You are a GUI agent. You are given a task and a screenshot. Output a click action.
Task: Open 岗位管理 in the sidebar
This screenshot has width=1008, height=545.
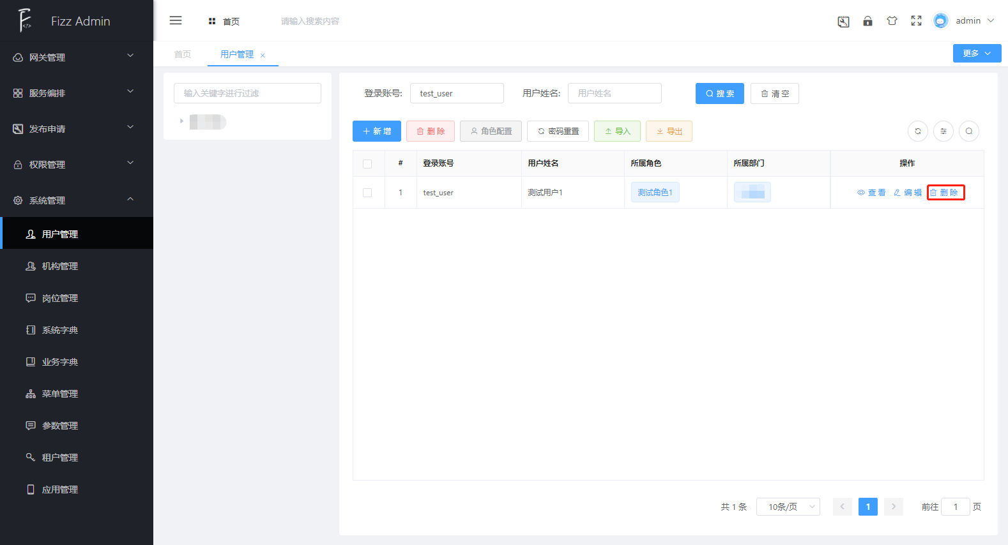[77, 298]
